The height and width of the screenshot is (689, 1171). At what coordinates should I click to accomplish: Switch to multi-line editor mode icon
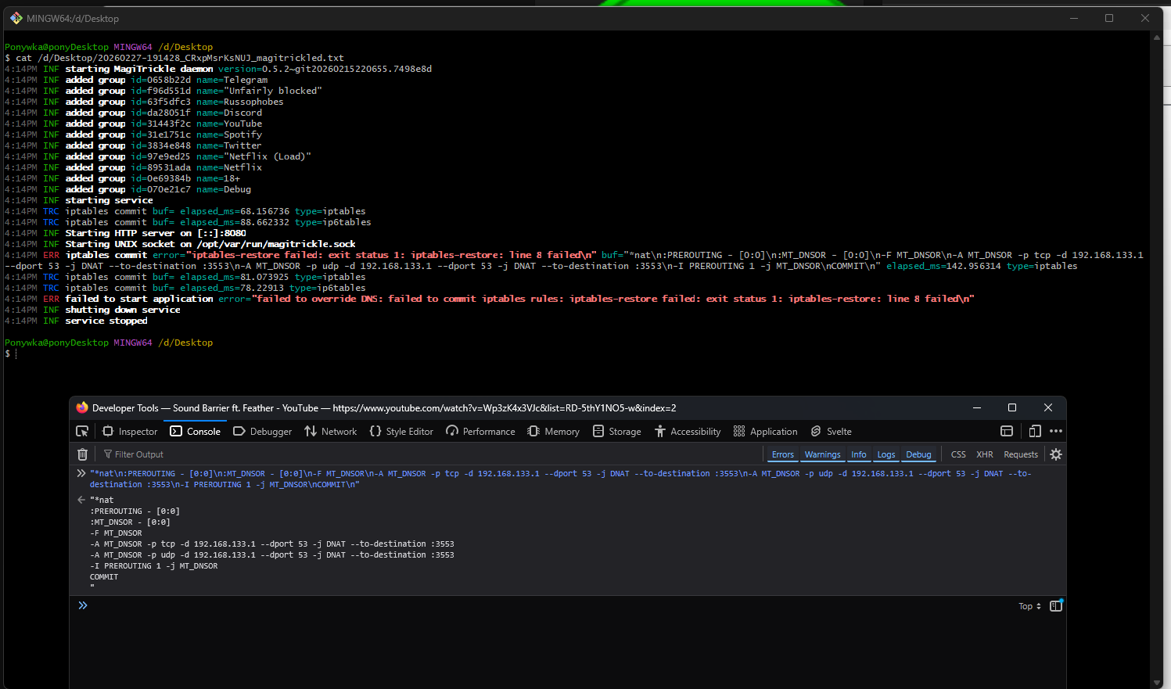(x=1055, y=606)
